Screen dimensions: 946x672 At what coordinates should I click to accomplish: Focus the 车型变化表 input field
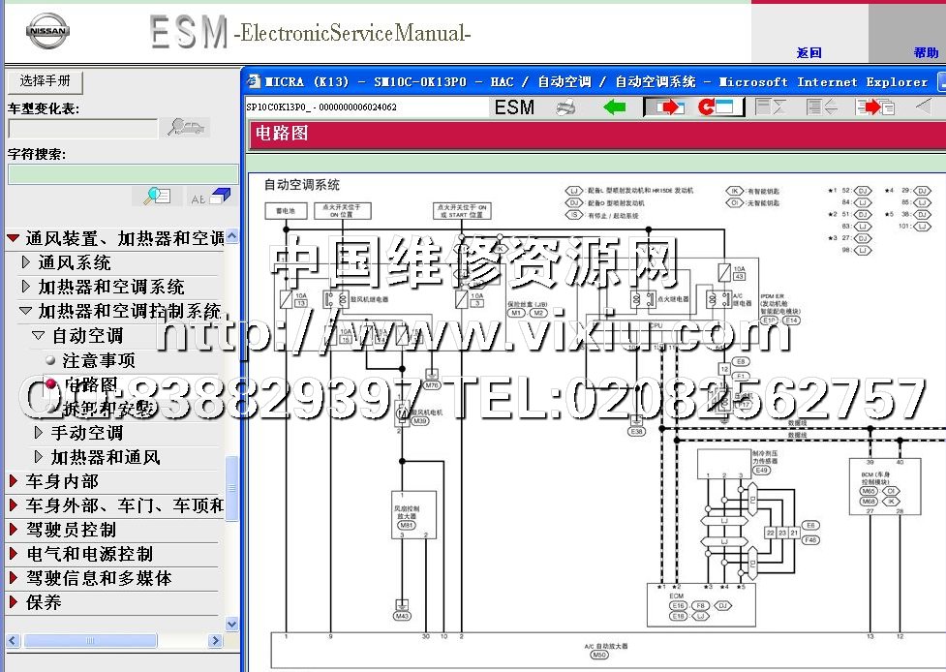point(82,129)
